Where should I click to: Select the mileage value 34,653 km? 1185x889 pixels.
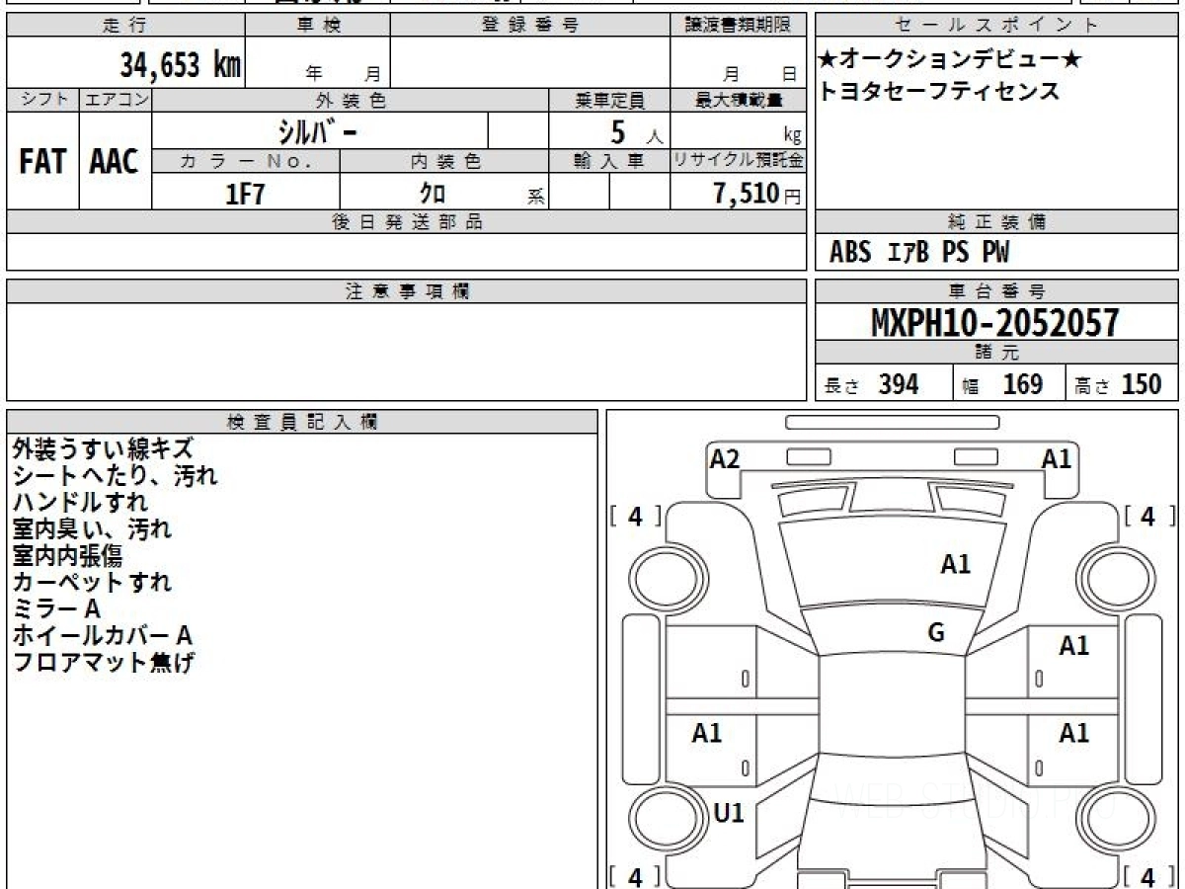point(180,65)
